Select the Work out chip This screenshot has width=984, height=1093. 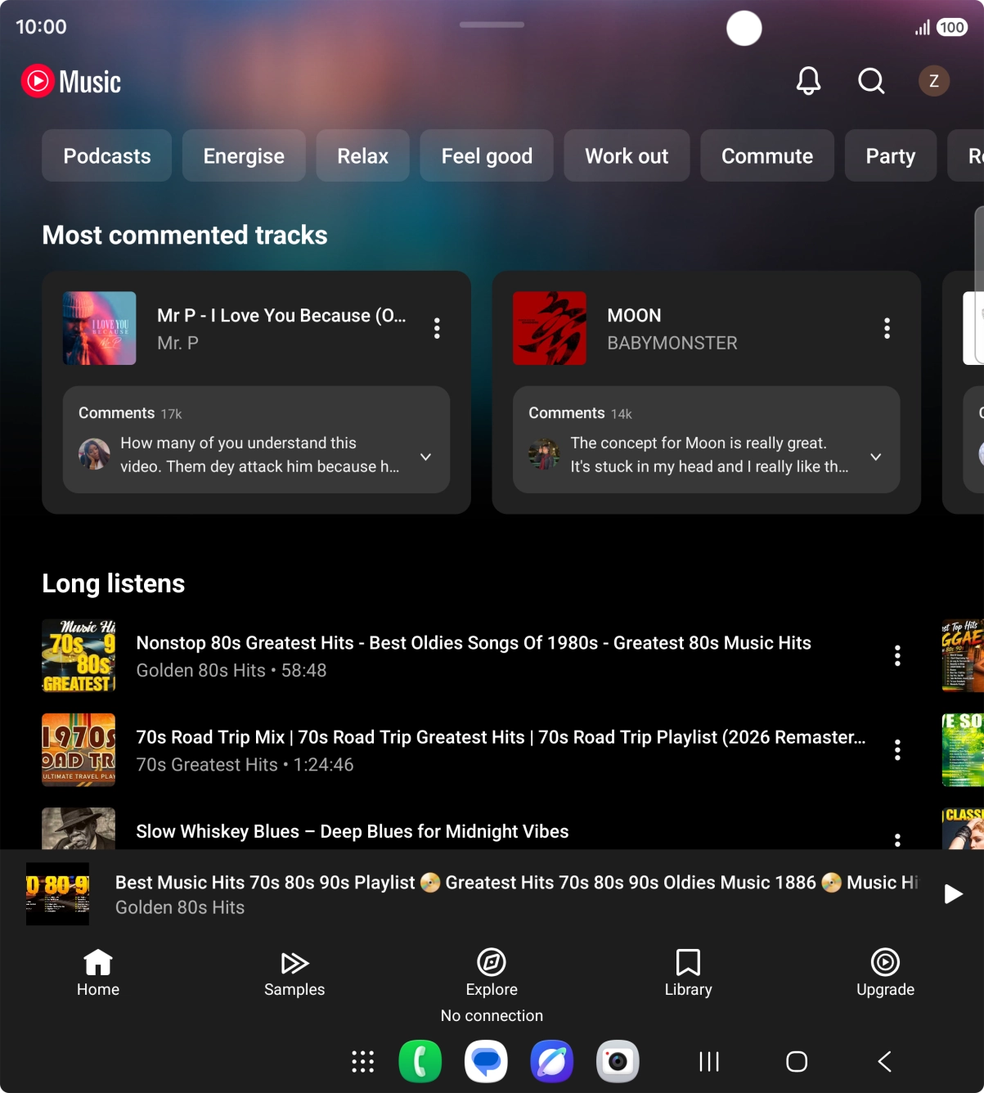coord(627,155)
